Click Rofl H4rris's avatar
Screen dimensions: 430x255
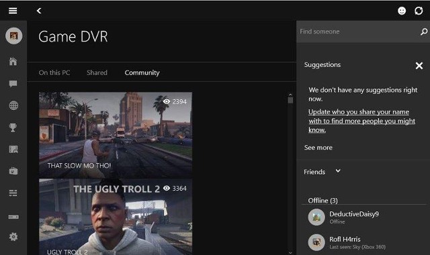click(316, 242)
